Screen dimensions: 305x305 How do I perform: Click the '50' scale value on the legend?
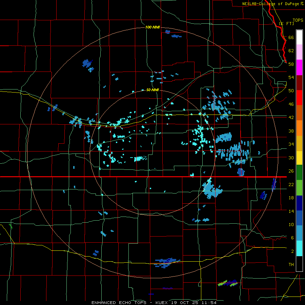click(x=291, y=91)
